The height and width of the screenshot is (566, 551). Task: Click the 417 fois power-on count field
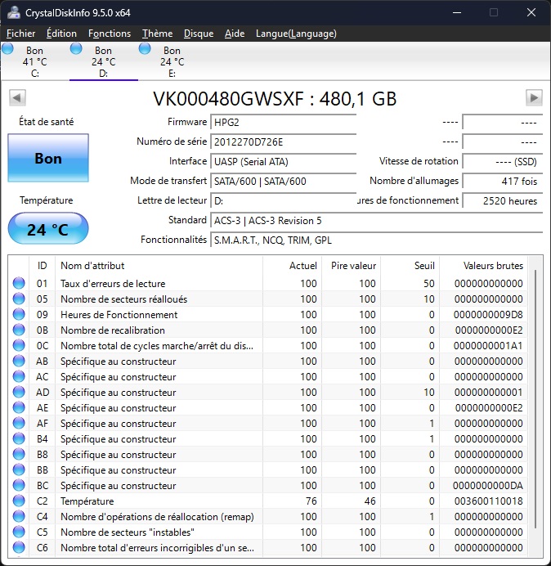[x=503, y=181]
